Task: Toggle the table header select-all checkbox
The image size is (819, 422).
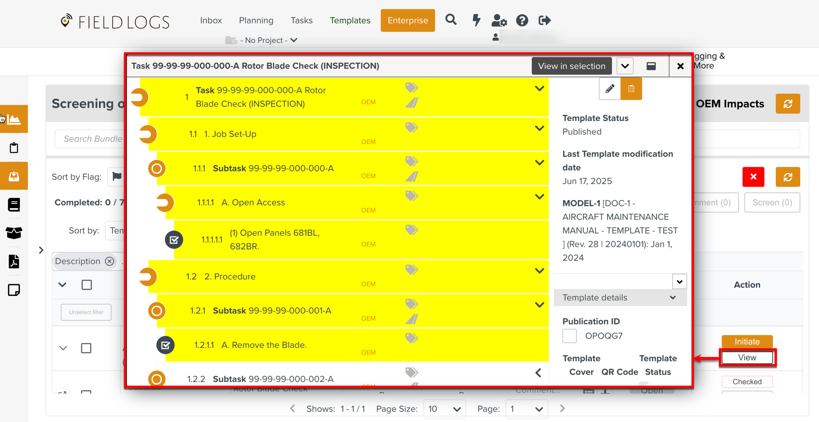Action: (x=86, y=285)
